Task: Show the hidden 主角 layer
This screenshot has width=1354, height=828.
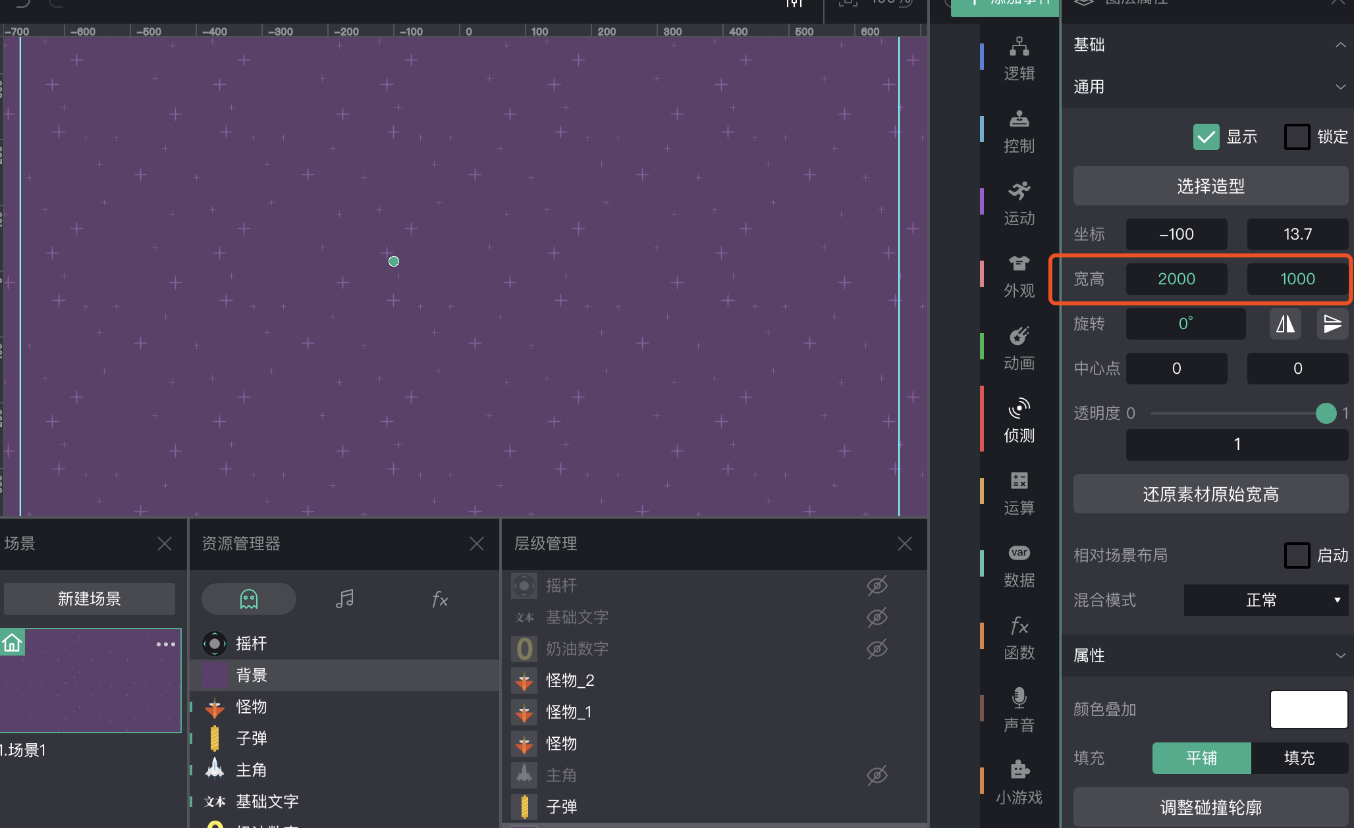Action: [x=877, y=775]
